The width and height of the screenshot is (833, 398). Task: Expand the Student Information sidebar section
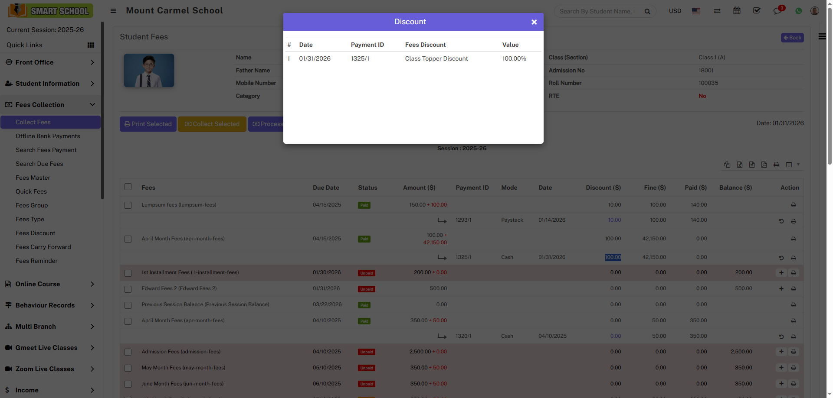(x=50, y=84)
